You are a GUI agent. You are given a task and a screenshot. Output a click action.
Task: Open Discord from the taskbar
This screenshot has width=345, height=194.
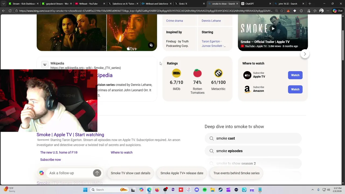click(x=197, y=190)
